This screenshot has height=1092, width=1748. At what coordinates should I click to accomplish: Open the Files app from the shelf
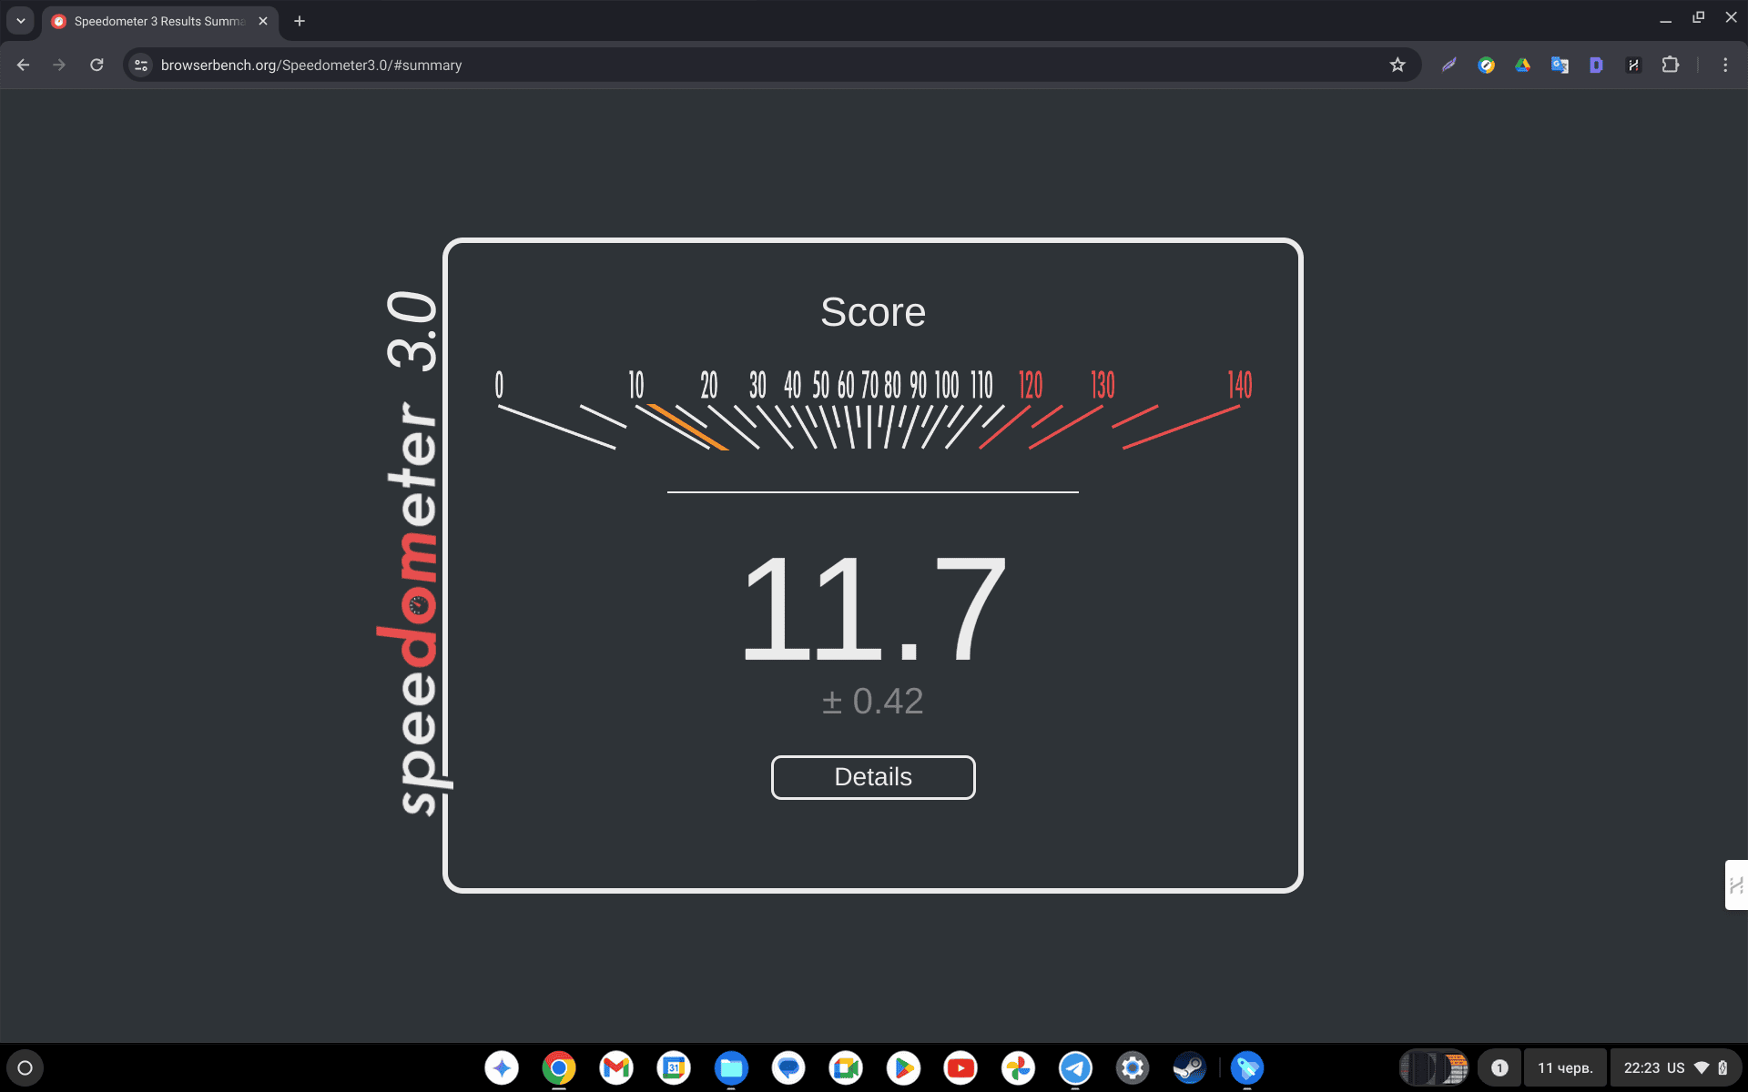(731, 1067)
